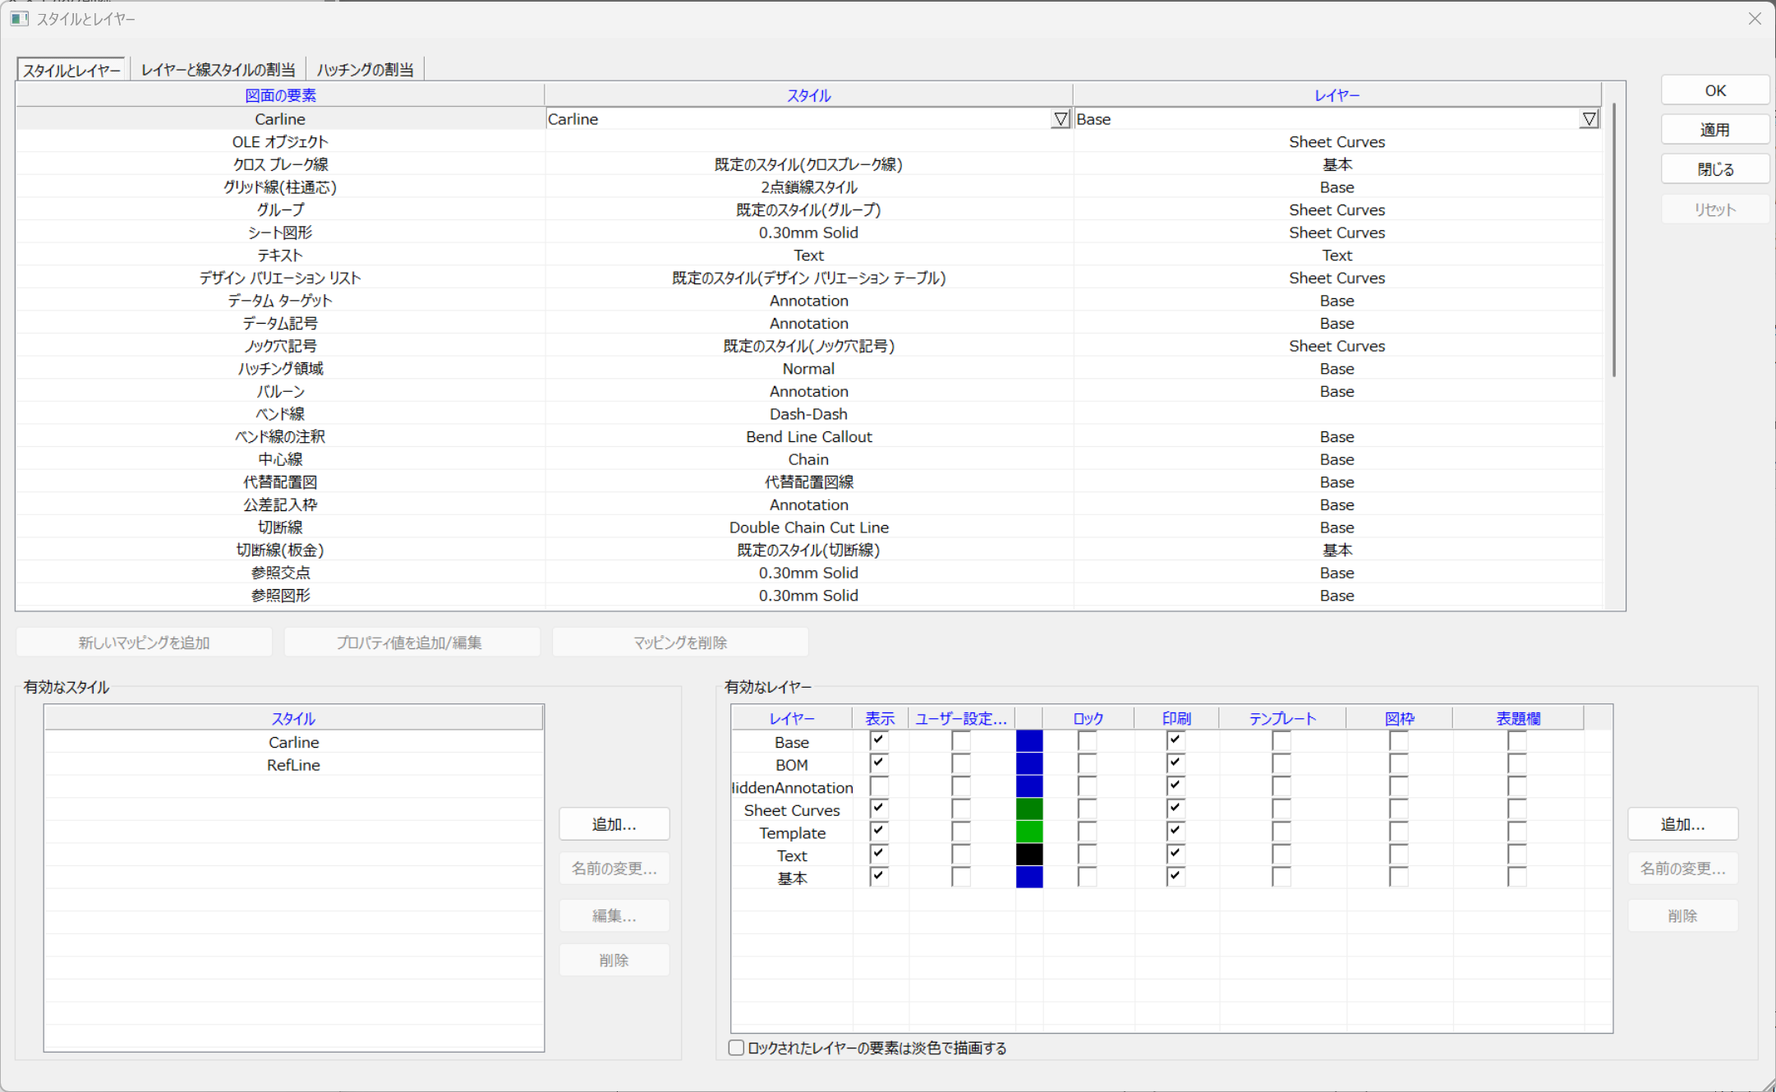Check the dim locked layers option
Image resolution: width=1776 pixels, height=1092 pixels.
click(737, 1048)
